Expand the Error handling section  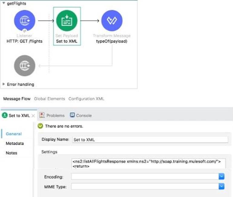(4, 84)
